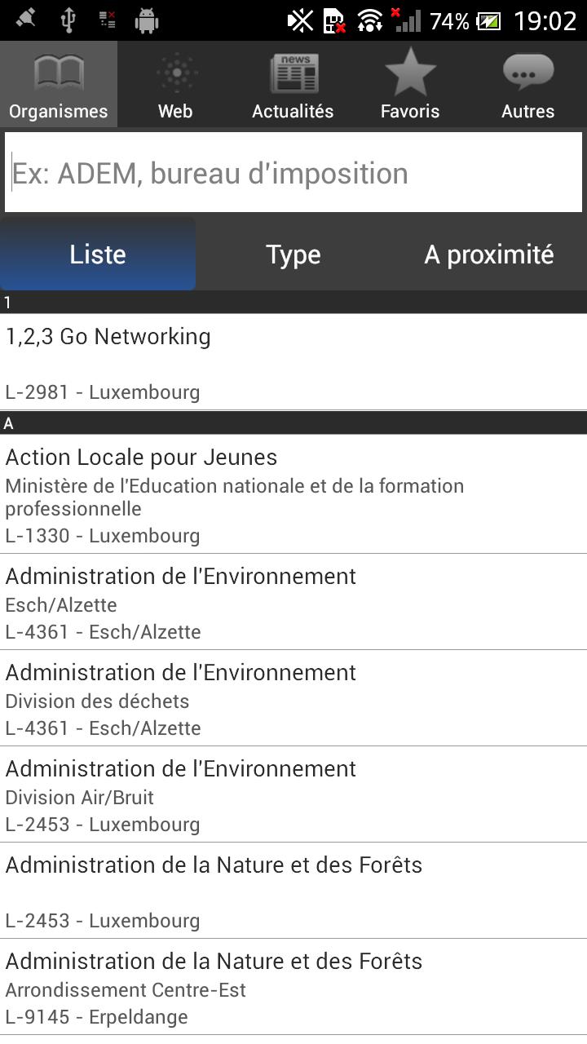This screenshot has width=587, height=1044.
Task: Focus the organisation search field
Action: (293, 173)
